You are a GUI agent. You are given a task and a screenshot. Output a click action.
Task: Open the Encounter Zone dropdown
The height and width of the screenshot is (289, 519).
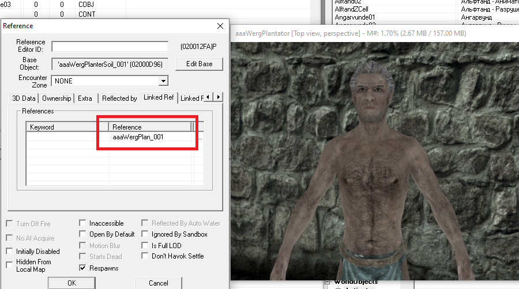(x=163, y=81)
